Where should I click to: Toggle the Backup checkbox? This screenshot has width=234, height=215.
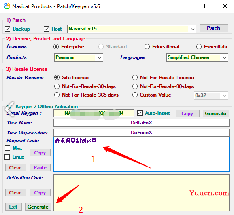click(x=7, y=29)
